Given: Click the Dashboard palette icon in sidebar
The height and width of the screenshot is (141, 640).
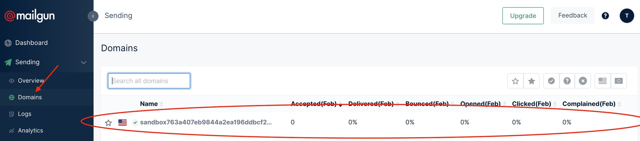Looking at the screenshot, I should [8, 43].
